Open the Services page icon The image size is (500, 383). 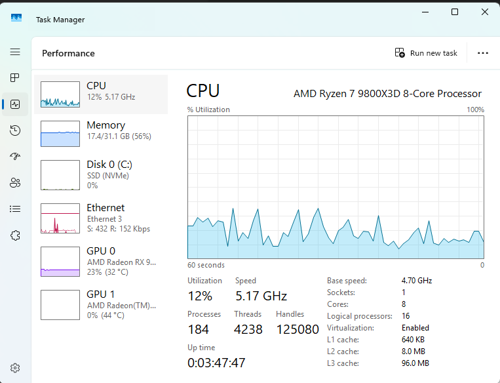(15, 235)
